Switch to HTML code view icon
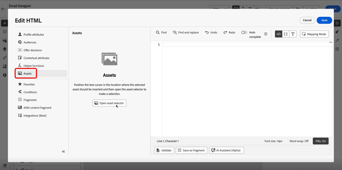This screenshot has height=170, width=342. 279,34
